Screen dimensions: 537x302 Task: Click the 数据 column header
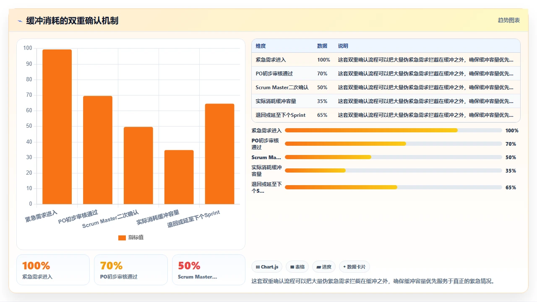pos(322,46)
